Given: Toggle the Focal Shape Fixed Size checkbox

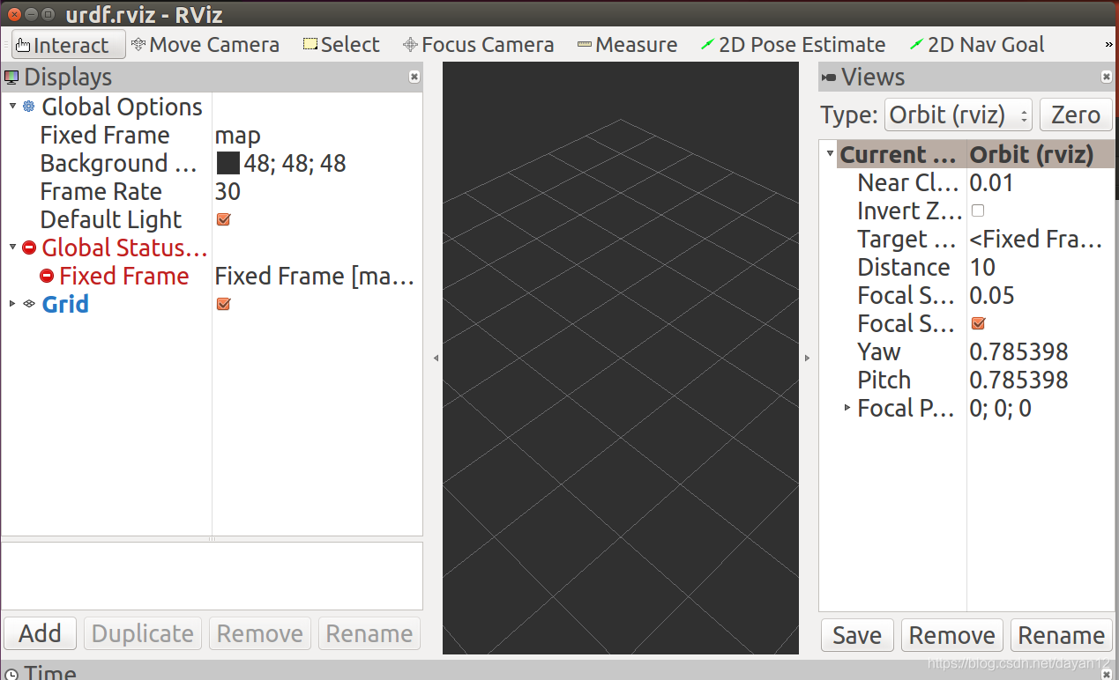Looking at the screenshot, I should click(x=977, y=323).
